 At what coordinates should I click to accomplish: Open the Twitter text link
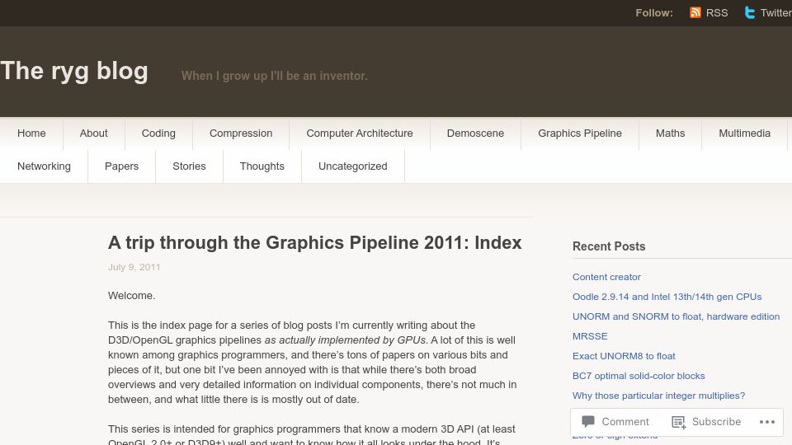point(775,13)
